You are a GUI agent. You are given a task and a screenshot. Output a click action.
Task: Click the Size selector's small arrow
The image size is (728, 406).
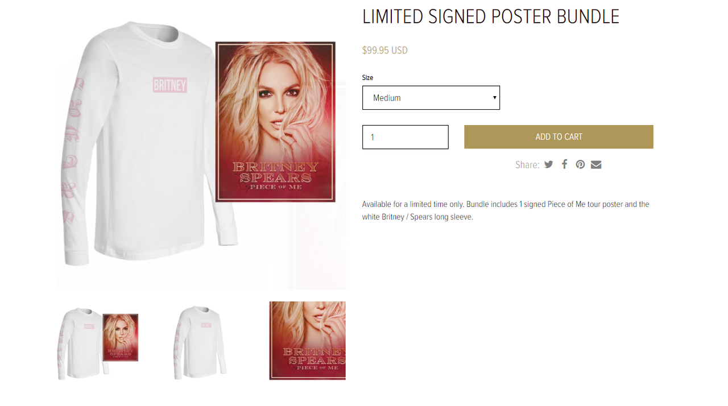point(495,98)
